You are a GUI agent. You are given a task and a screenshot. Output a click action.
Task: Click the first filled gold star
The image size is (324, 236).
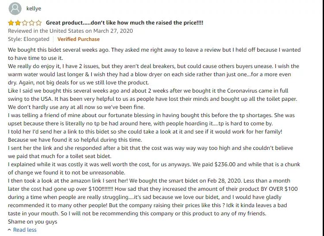(x=11, y=23)
